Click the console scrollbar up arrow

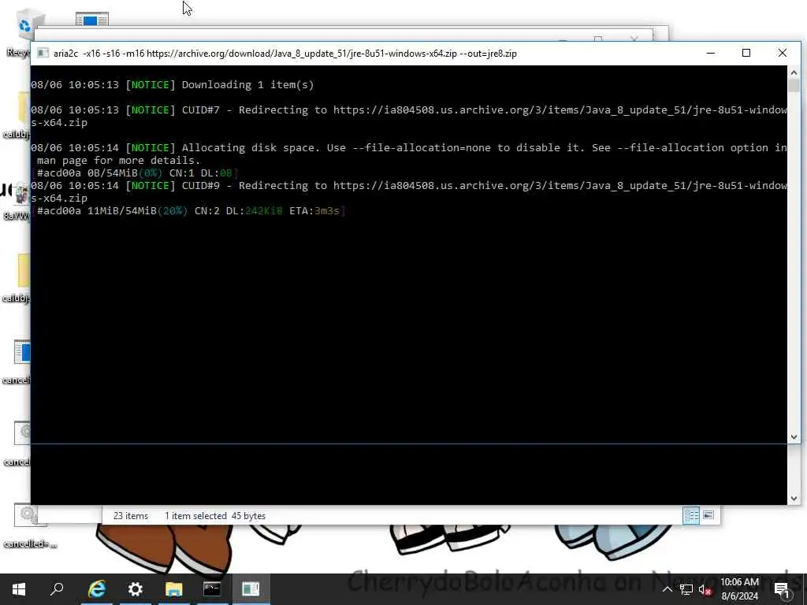pos(794,73)
